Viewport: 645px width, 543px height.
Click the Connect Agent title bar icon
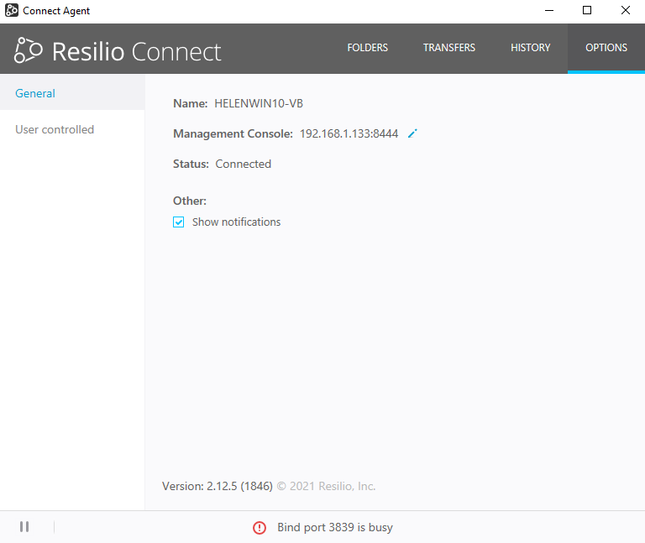(x=12, y=11)
